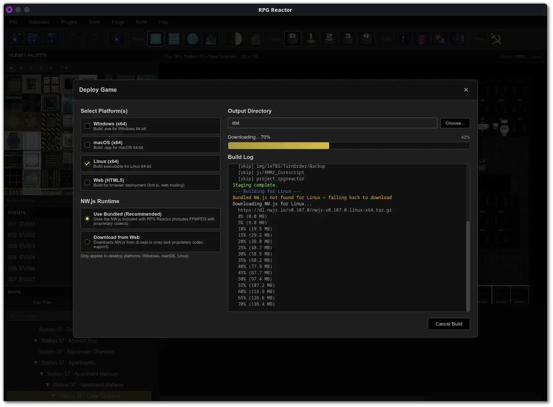Click the sound waves tool icon
The width and height of the screenshot is (553, 407).
pyautogui.click(x=458, y=39)
